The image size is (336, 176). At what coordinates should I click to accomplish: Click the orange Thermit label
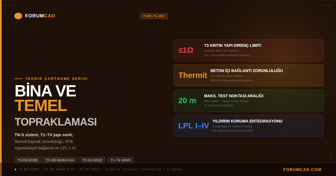[193, 75]
